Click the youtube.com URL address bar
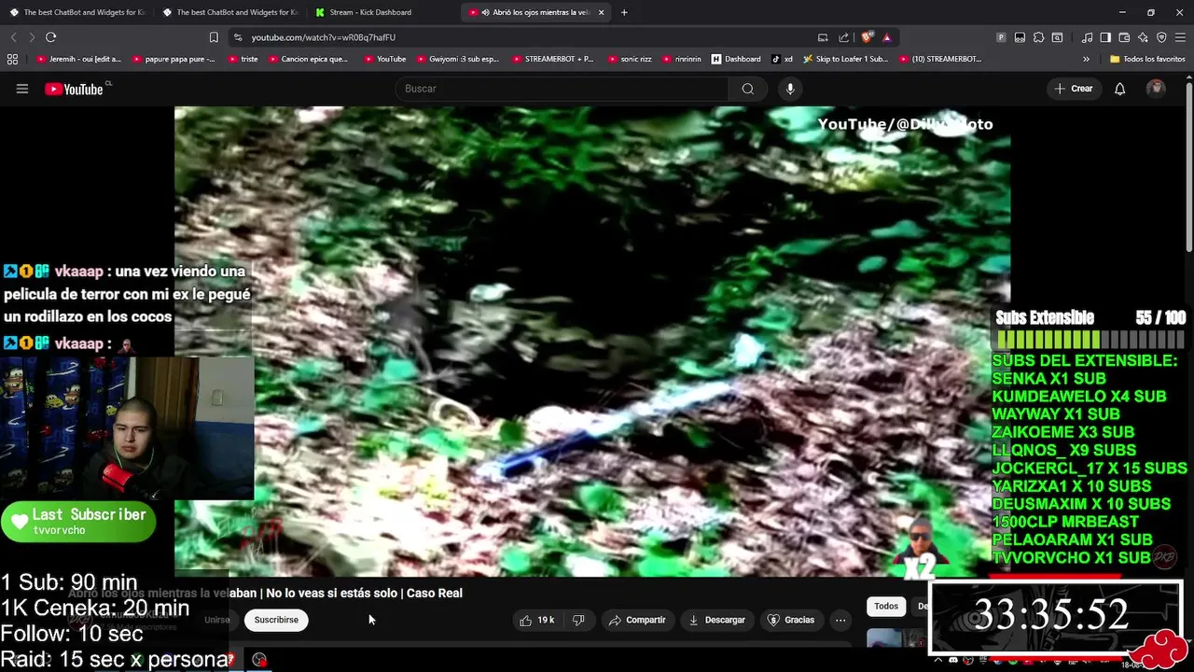The image size is (1194, 672). point(527,37)
